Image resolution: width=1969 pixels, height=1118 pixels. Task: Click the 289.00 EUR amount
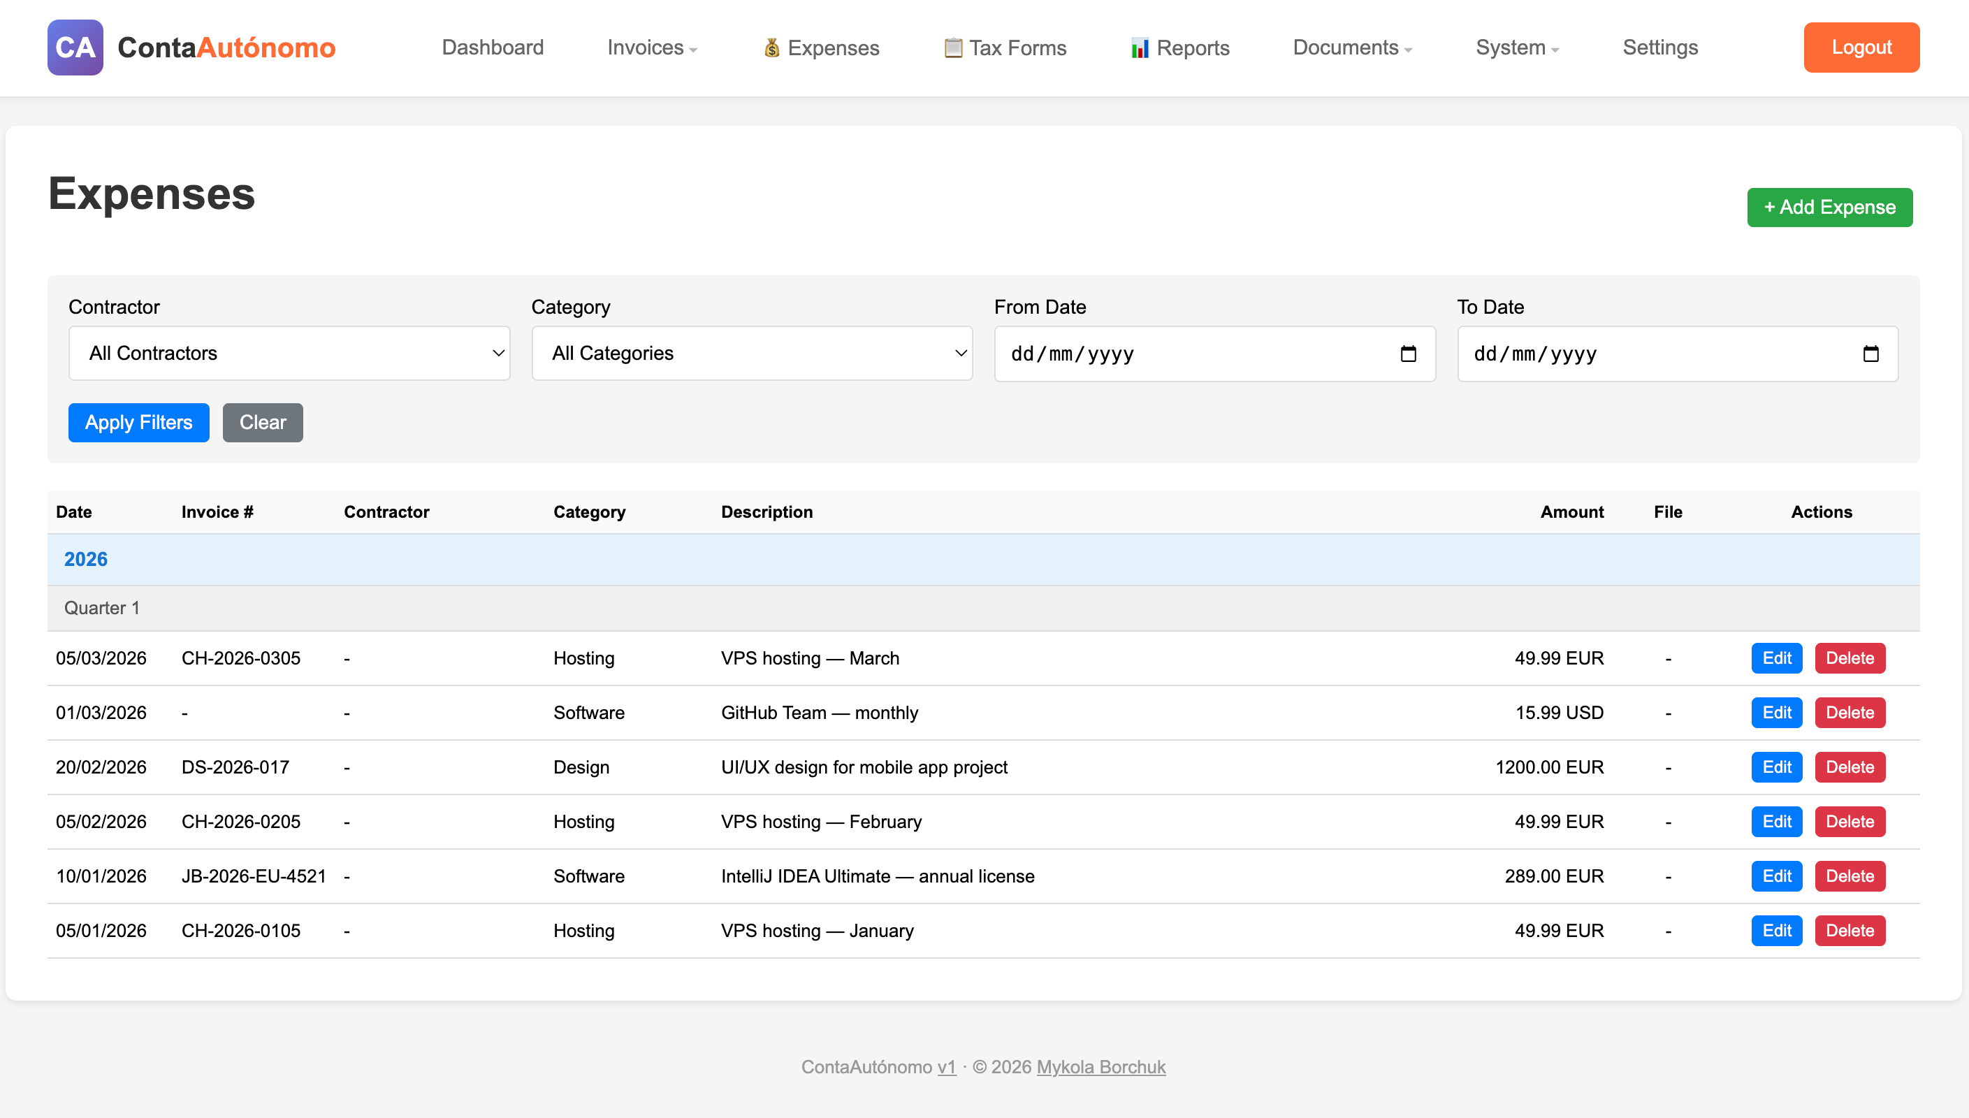click(1554, 876)
